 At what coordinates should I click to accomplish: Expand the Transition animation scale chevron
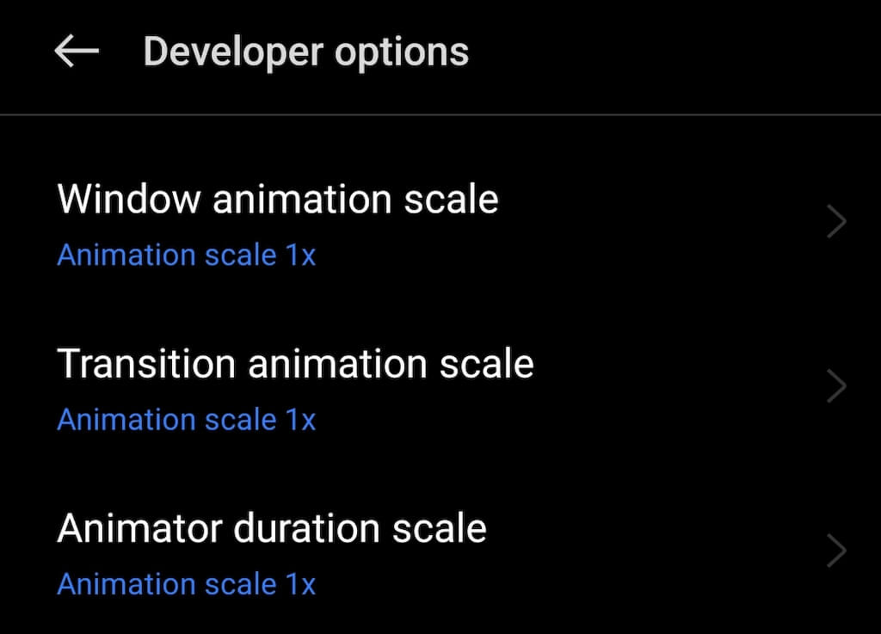pyautogui.click(x=836, y=386)
